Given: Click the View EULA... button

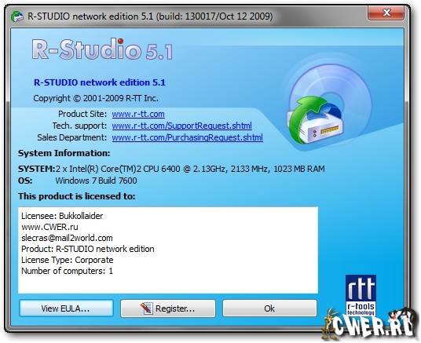Looking at the screenshot, I should [66, 308].
